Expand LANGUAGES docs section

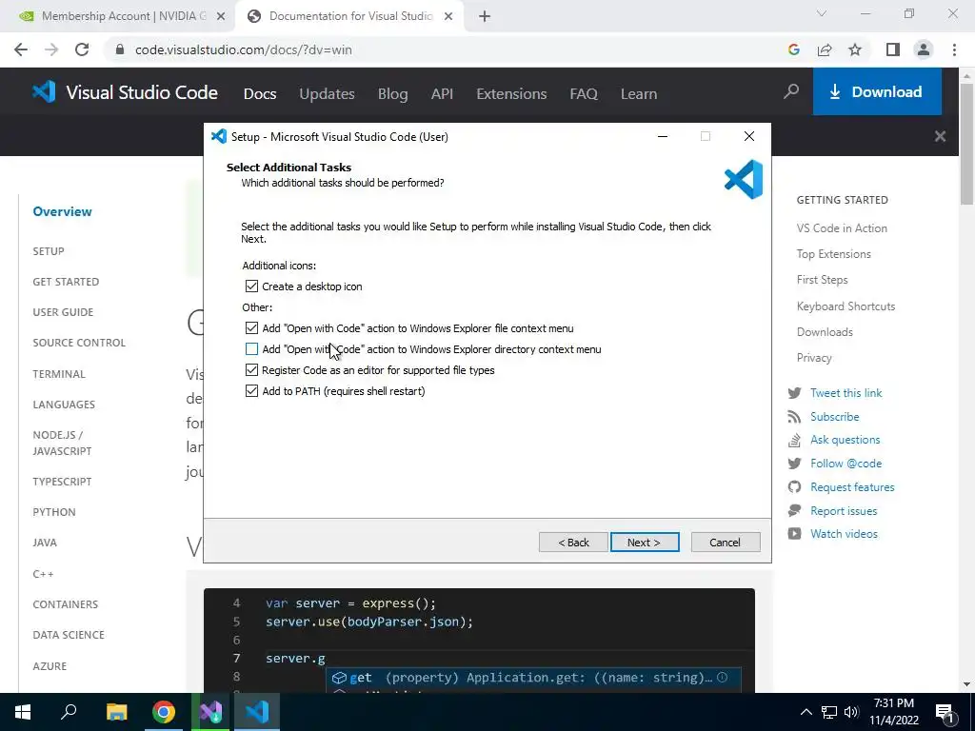pos(64,404)
